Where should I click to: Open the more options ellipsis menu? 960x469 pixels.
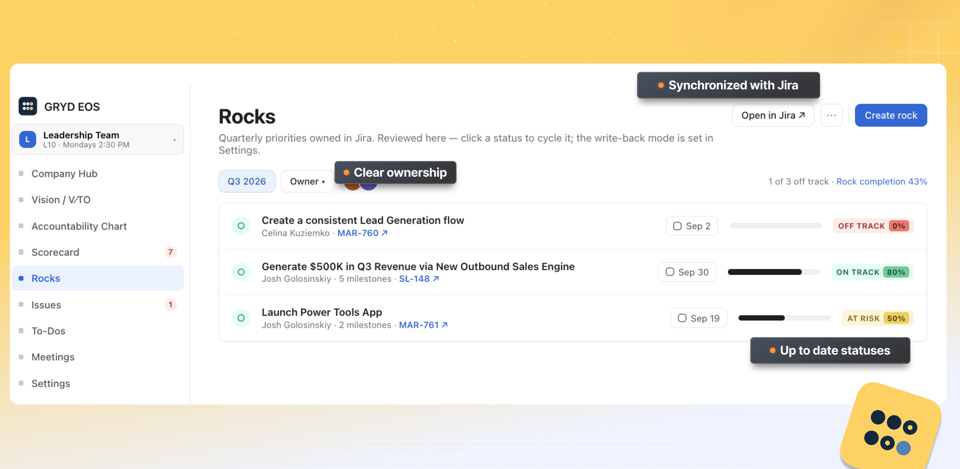(832, 115)
